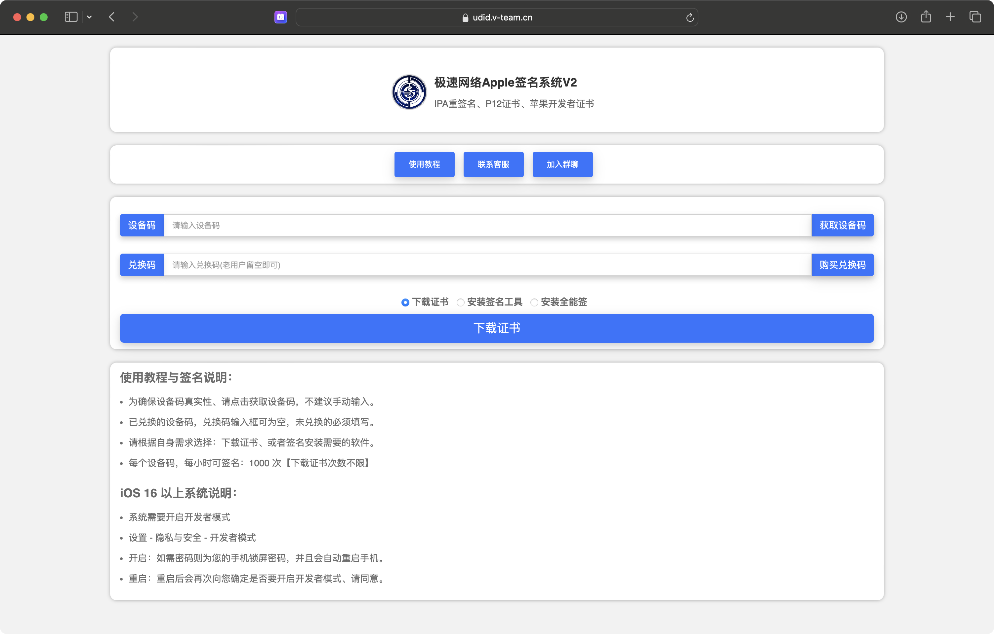Focus the udid.v-team.cn address bar
The height and width of the screenshot is (634, 994).
click(497, 17)
